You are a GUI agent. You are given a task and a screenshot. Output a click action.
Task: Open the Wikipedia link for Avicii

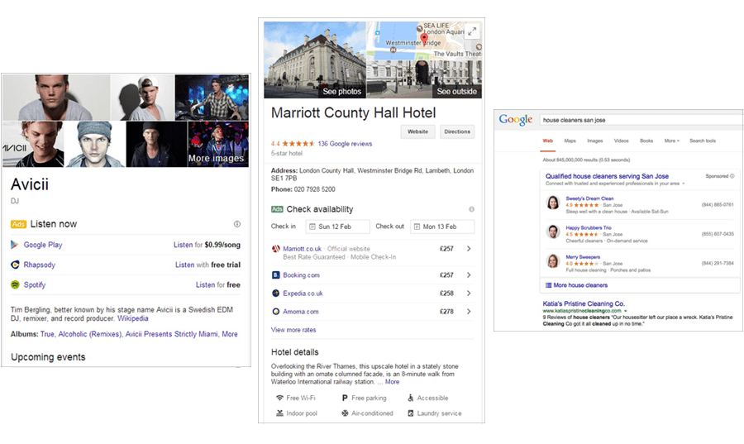[x=133, y=318]
